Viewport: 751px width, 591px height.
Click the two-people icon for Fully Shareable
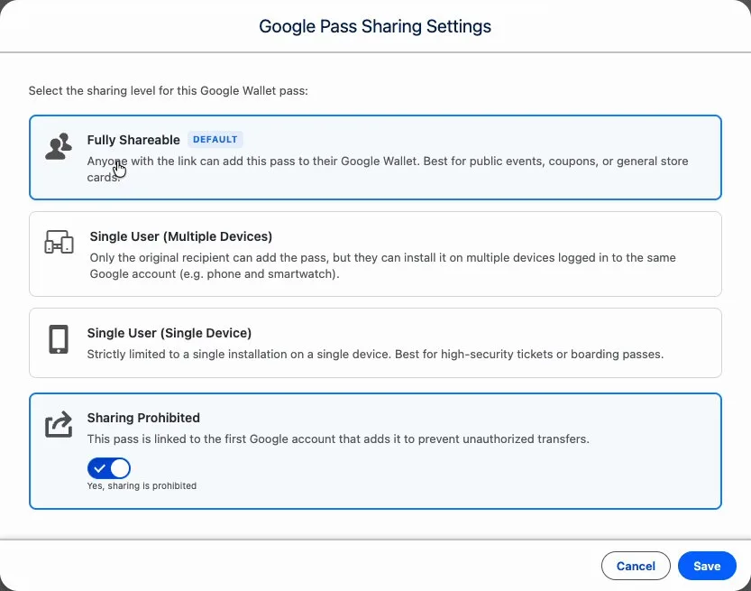click(x=59, y=147)
